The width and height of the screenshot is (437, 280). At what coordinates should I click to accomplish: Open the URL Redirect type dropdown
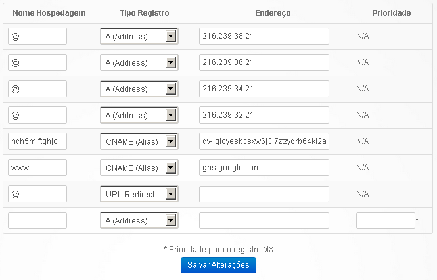pos(139,194)
